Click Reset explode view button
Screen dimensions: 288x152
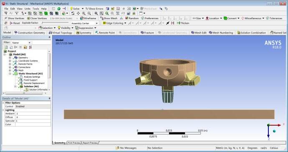pyautogui.click(x=15, y=23)
